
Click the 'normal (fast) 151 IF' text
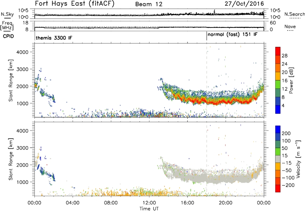click(x=233, y=34)
